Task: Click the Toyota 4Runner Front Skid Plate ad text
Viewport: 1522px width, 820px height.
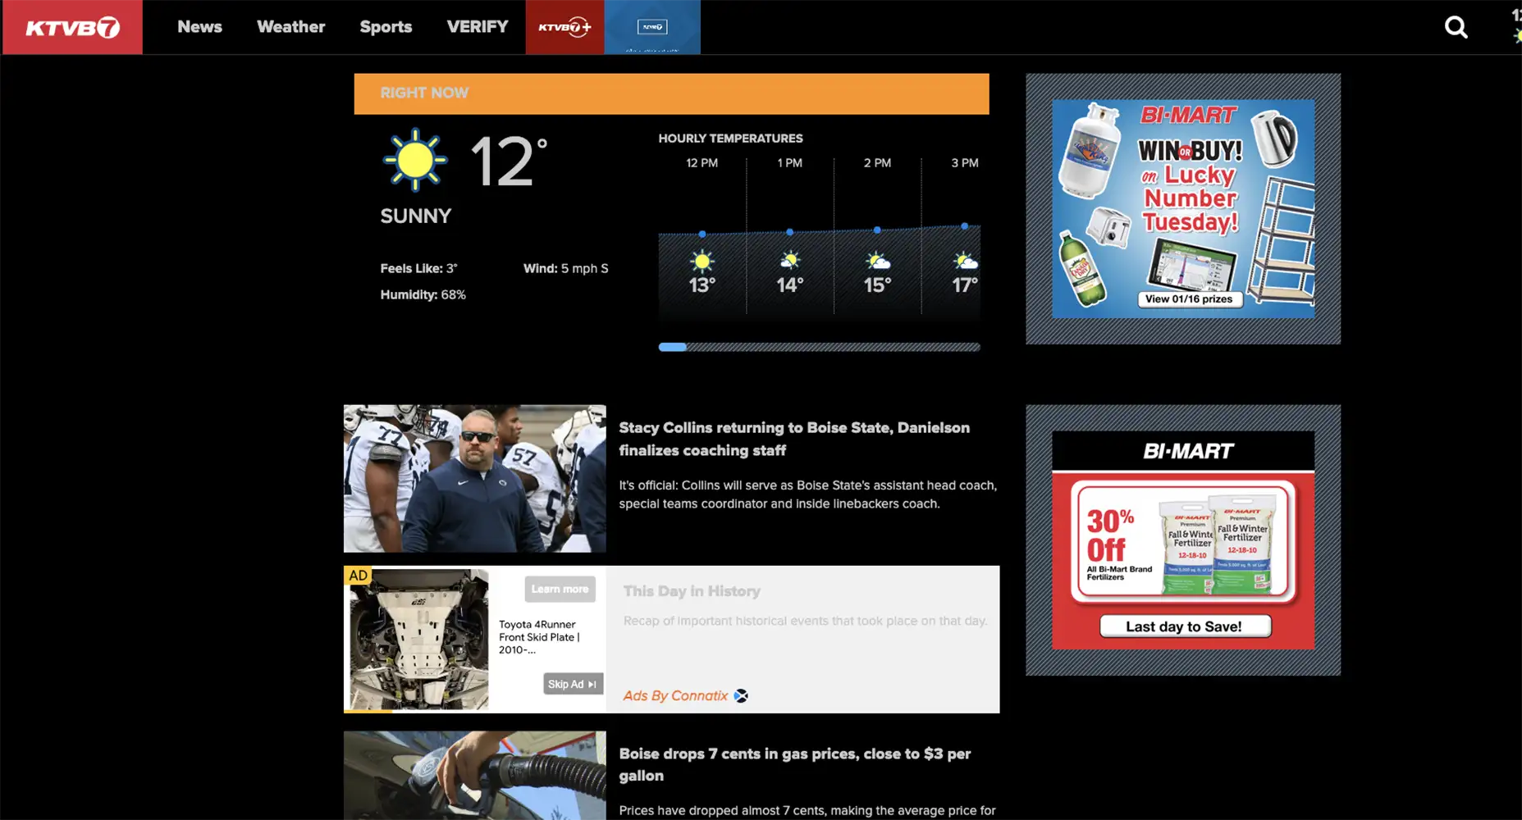Action: pyautogui.click(x=539, y=637)
